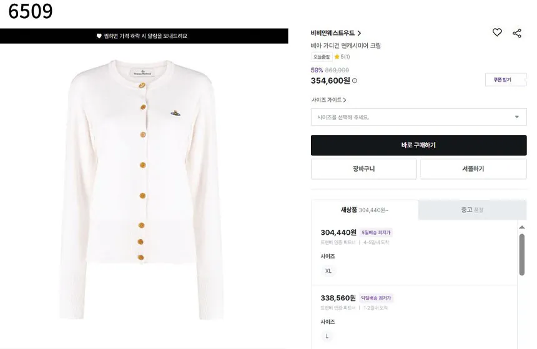537x349 pixels.
Task: Switch to the 중고 tab
Action: 472,210
